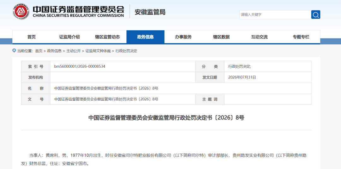Go to 主动公开 in the breadcrumb

(x=74, y=51)
